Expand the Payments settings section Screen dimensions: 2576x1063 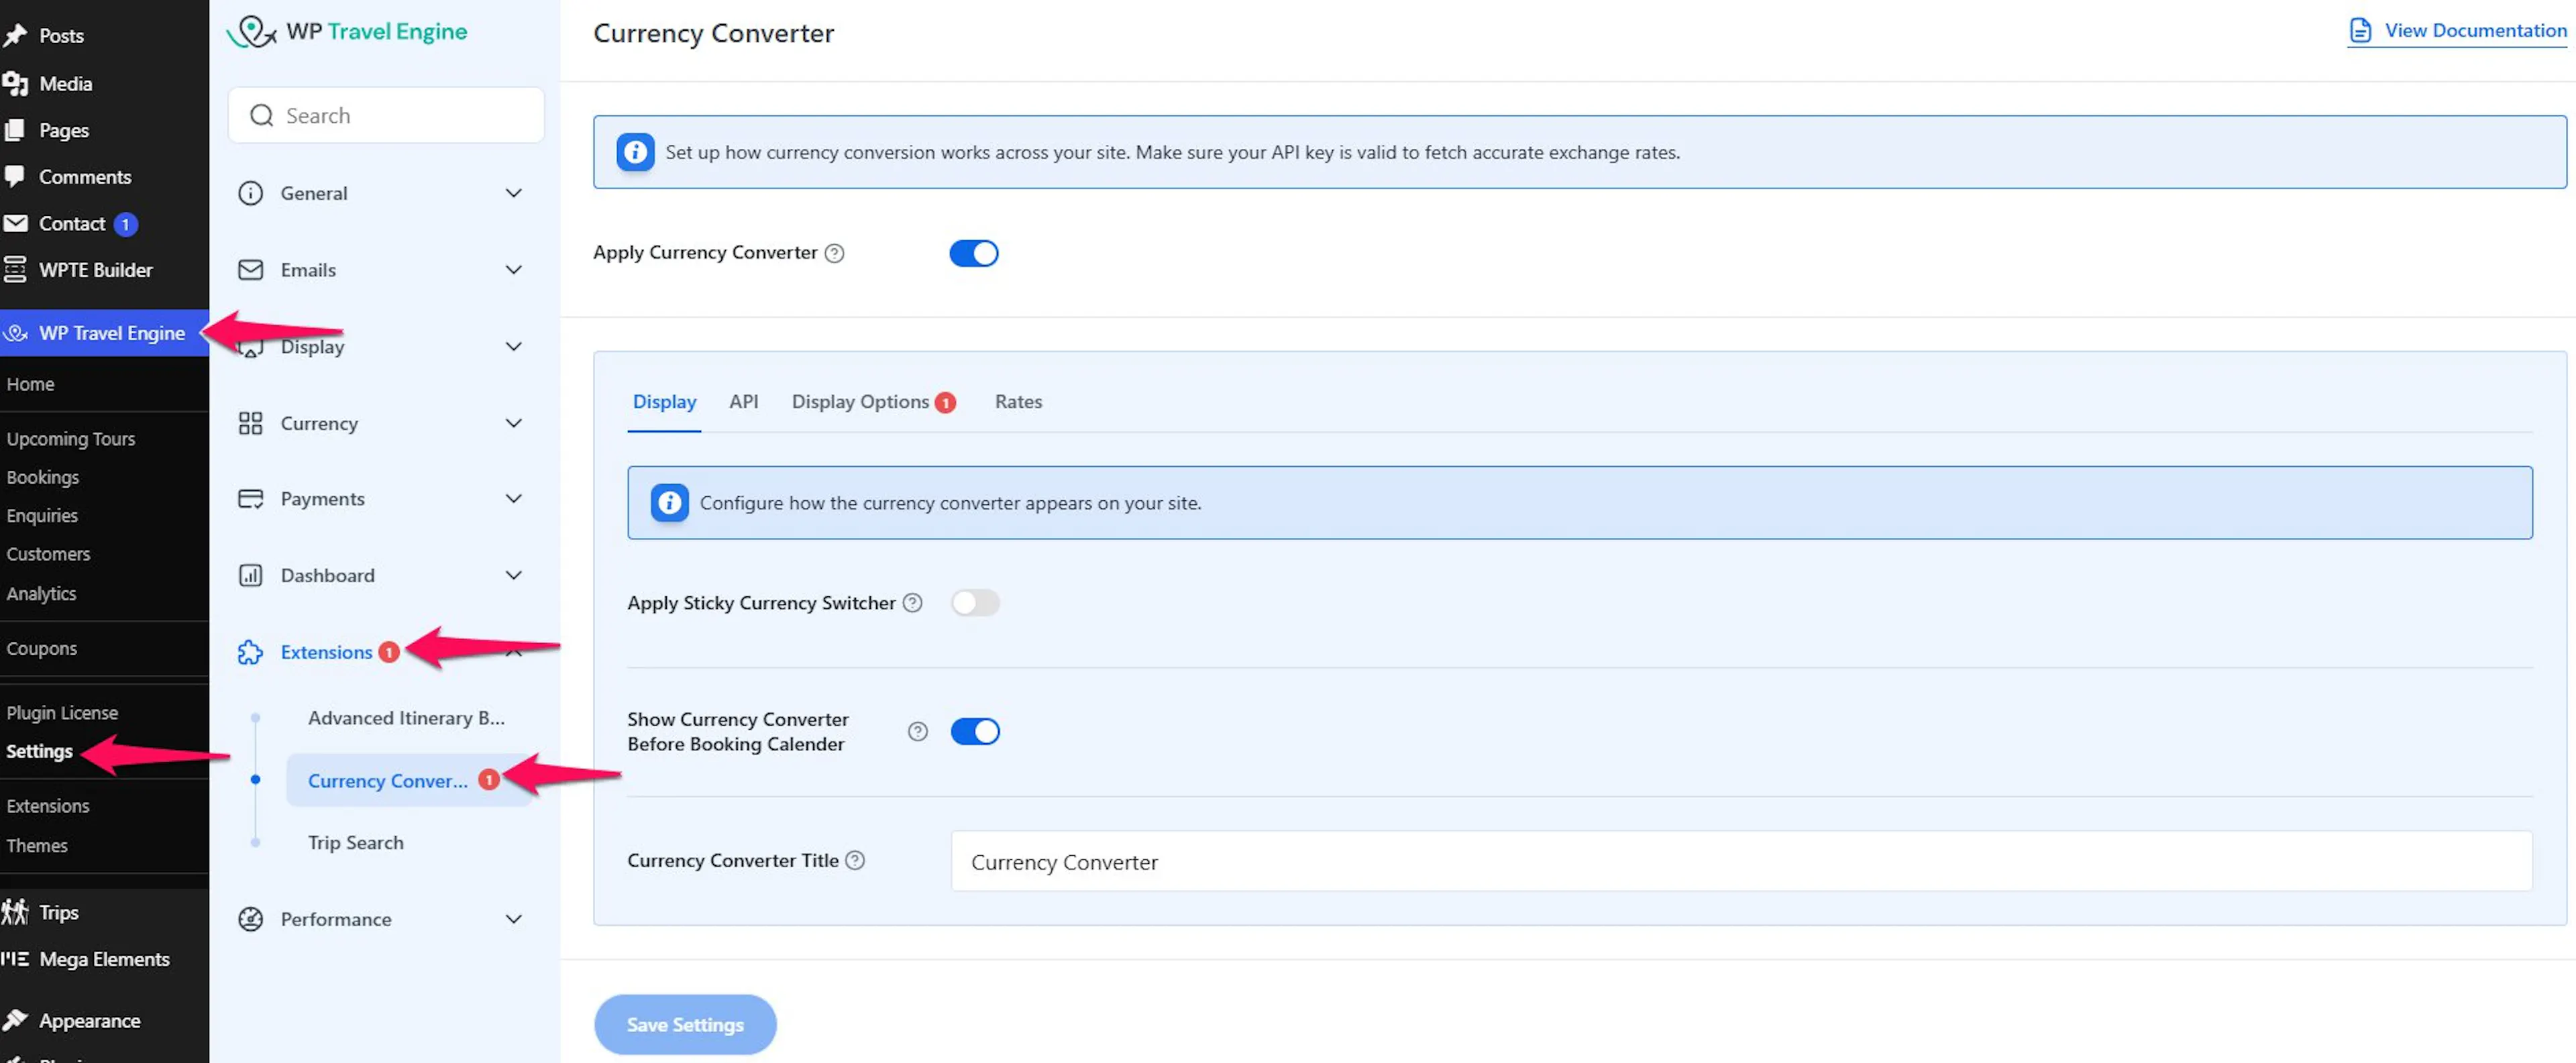pos(513,498)
